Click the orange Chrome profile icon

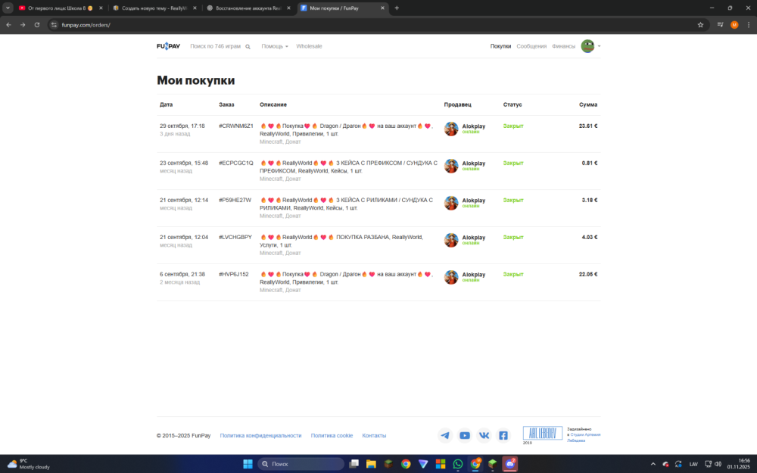[734, 25]
